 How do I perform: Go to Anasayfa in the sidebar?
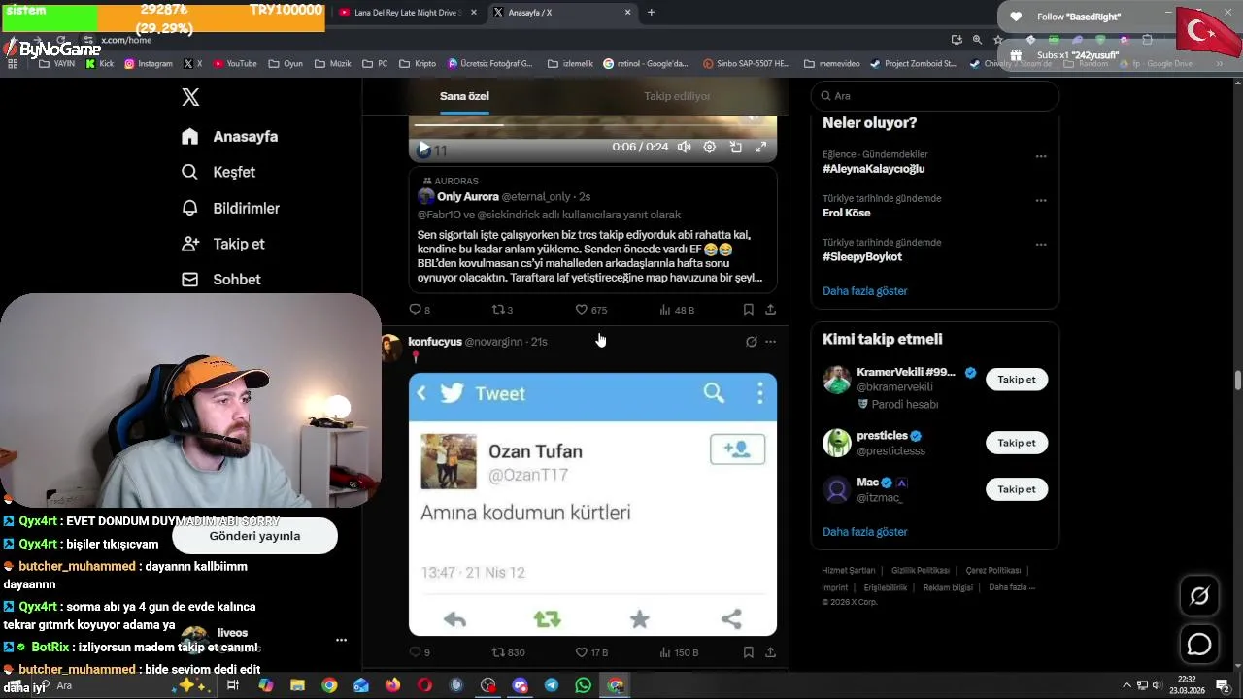[x=230, y=137]
